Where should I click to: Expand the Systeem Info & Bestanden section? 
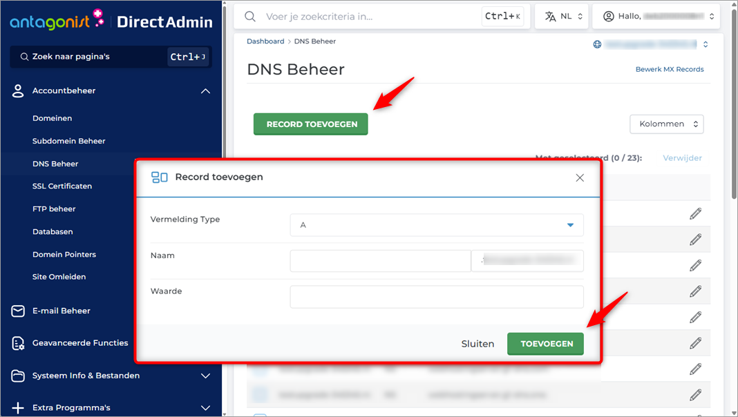[x=206, y=376]
